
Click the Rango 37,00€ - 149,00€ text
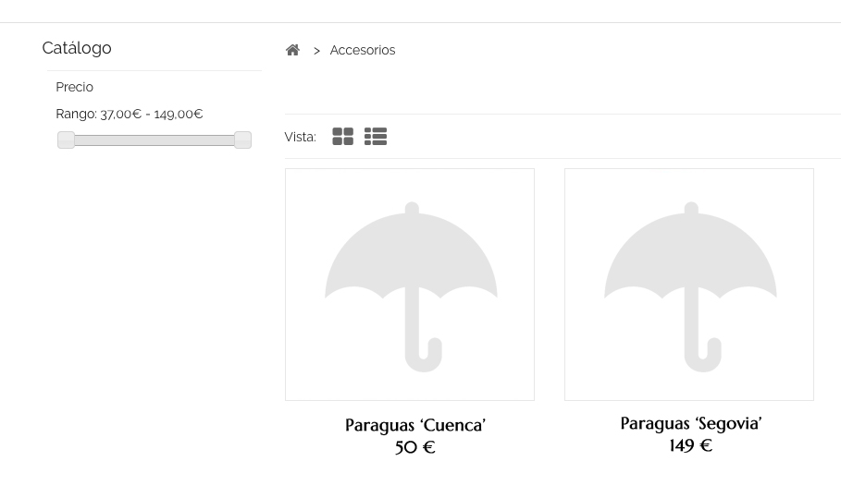(x=129, y=114)
